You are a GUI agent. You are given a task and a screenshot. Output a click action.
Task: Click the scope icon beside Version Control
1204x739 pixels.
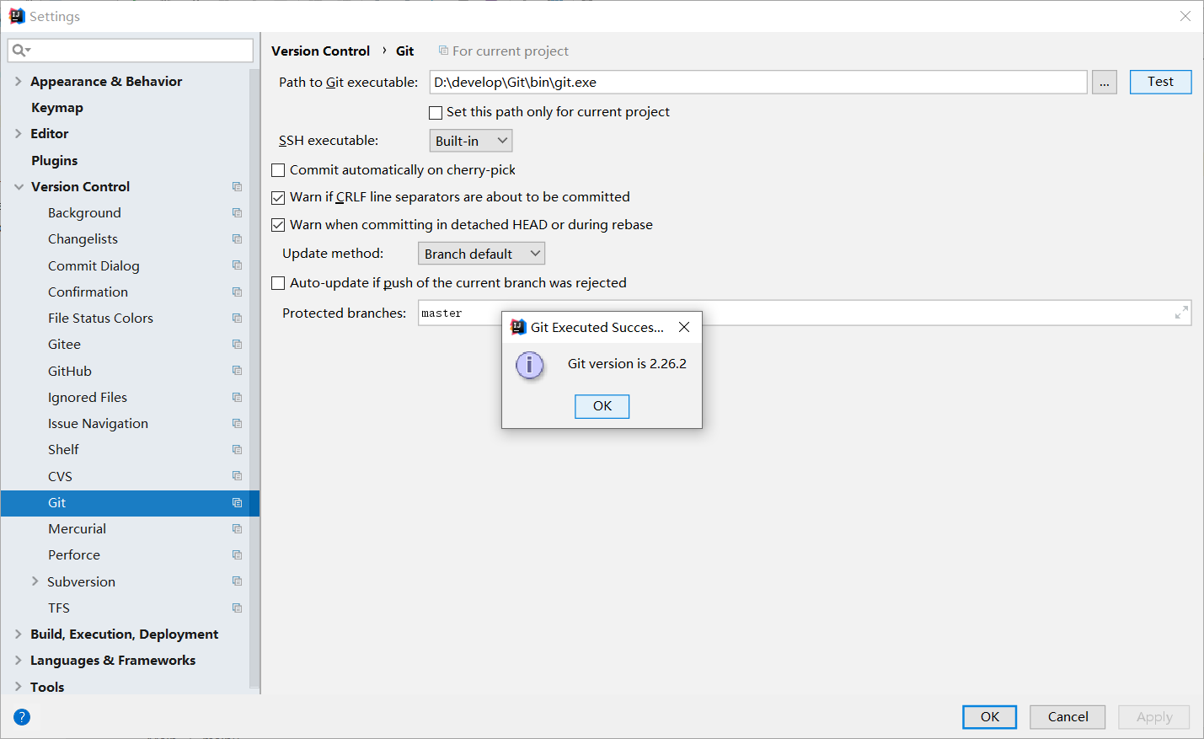click(236, 186)
